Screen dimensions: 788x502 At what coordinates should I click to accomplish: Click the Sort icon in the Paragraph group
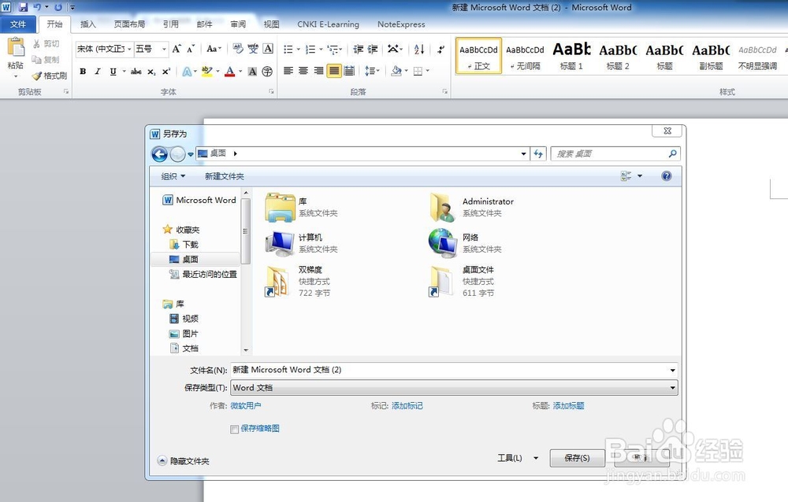point(418,49)
